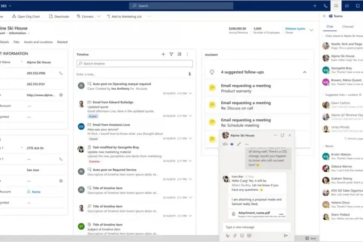
Task: Collapse the 4 suggested follow-ups section
Action: (304, 72)
